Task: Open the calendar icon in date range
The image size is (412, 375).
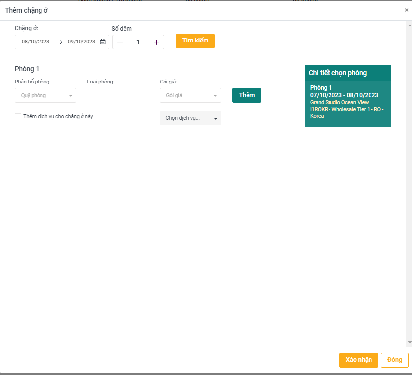Action: coord(103,42)
